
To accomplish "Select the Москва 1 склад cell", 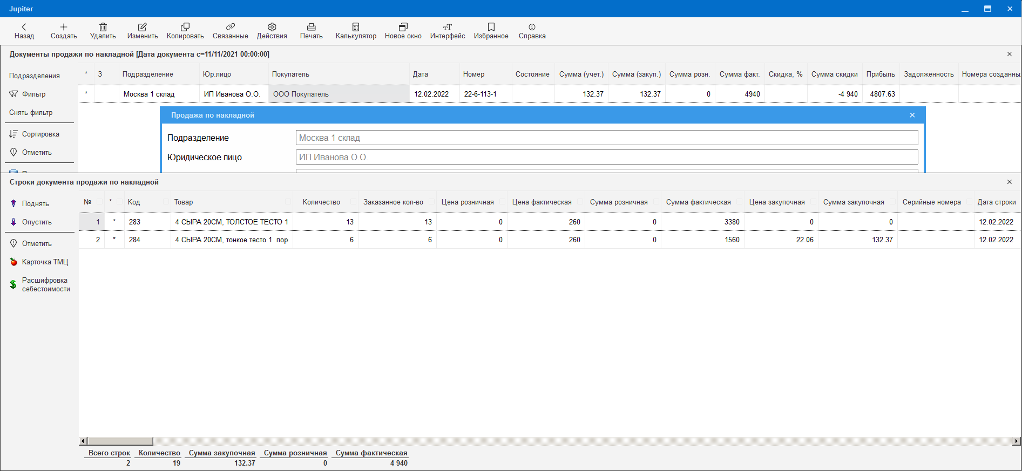I will 159,94.
